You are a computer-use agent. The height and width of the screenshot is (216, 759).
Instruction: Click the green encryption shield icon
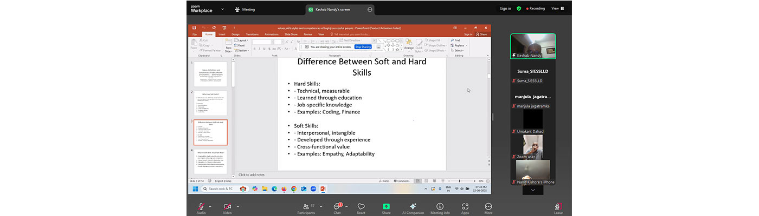519,9
